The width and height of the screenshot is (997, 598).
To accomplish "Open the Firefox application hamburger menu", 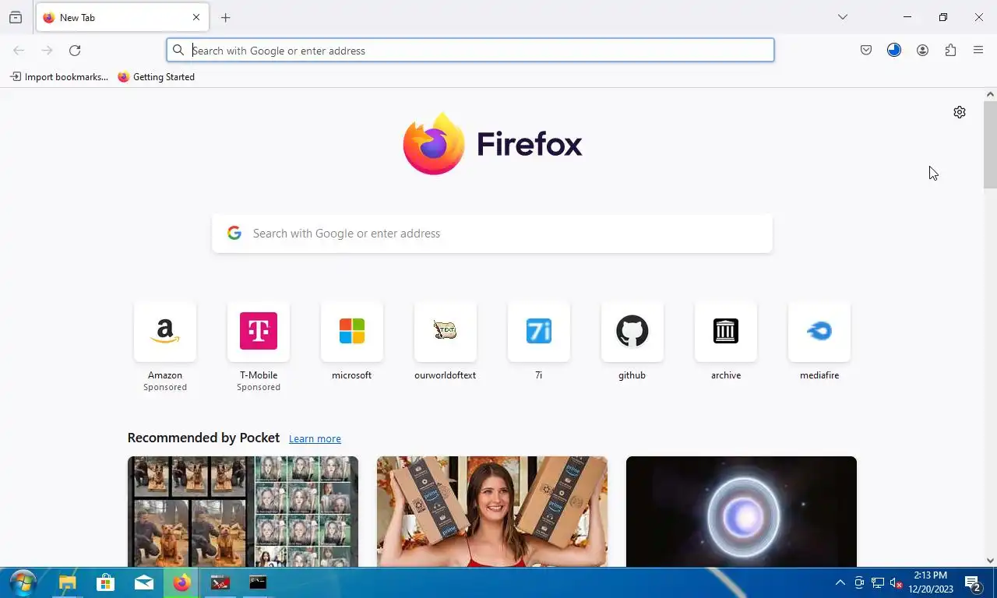I will click(978, 51).
